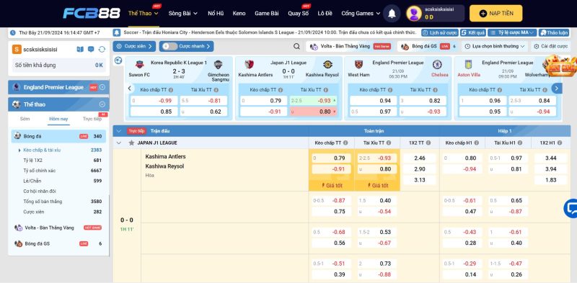This screenshot has height=283, width=577.
Task: Refresh the account balance icon
Action: 102,49
